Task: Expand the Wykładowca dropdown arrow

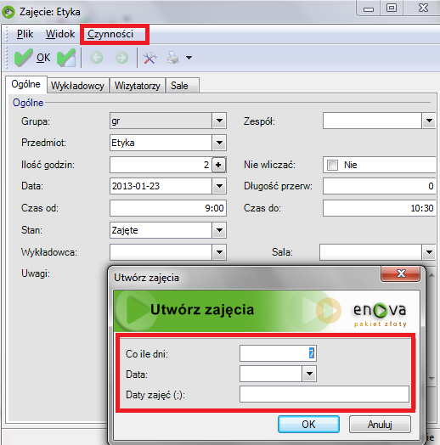Action: 219,252
